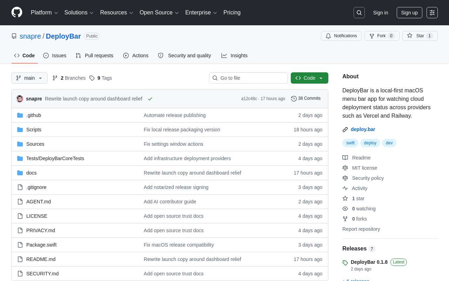Viewport: 449px width, 281px height.
Task: Select the deploy topic tag
Action: point(370,143)
